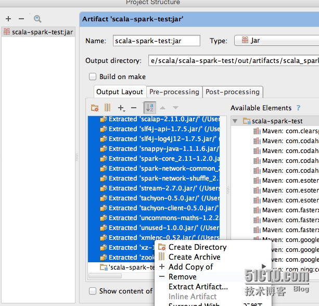The image size is (319, 306).
Task: Select scala-spark-test:jar in artifact list
Action: [38, 32]
